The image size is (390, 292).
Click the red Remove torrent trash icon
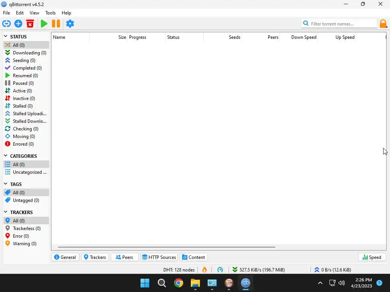[30, 24]
